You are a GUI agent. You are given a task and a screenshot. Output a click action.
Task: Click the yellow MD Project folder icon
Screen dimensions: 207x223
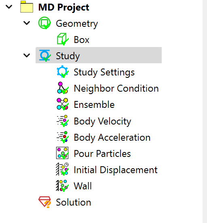27,6
